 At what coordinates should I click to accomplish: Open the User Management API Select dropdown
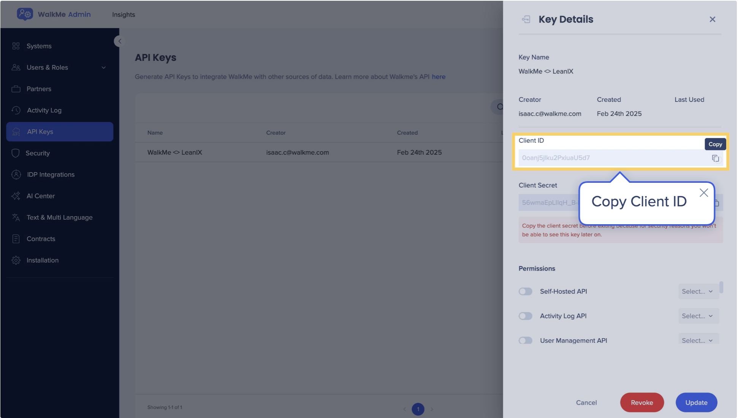[698, 339]
